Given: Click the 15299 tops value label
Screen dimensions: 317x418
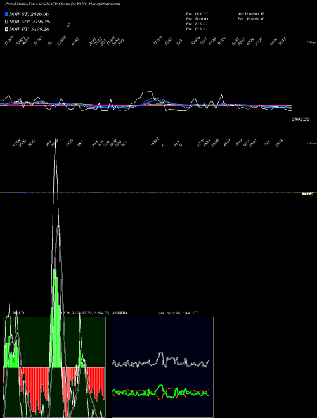Looking at the screenshot, I should [10, 41].
